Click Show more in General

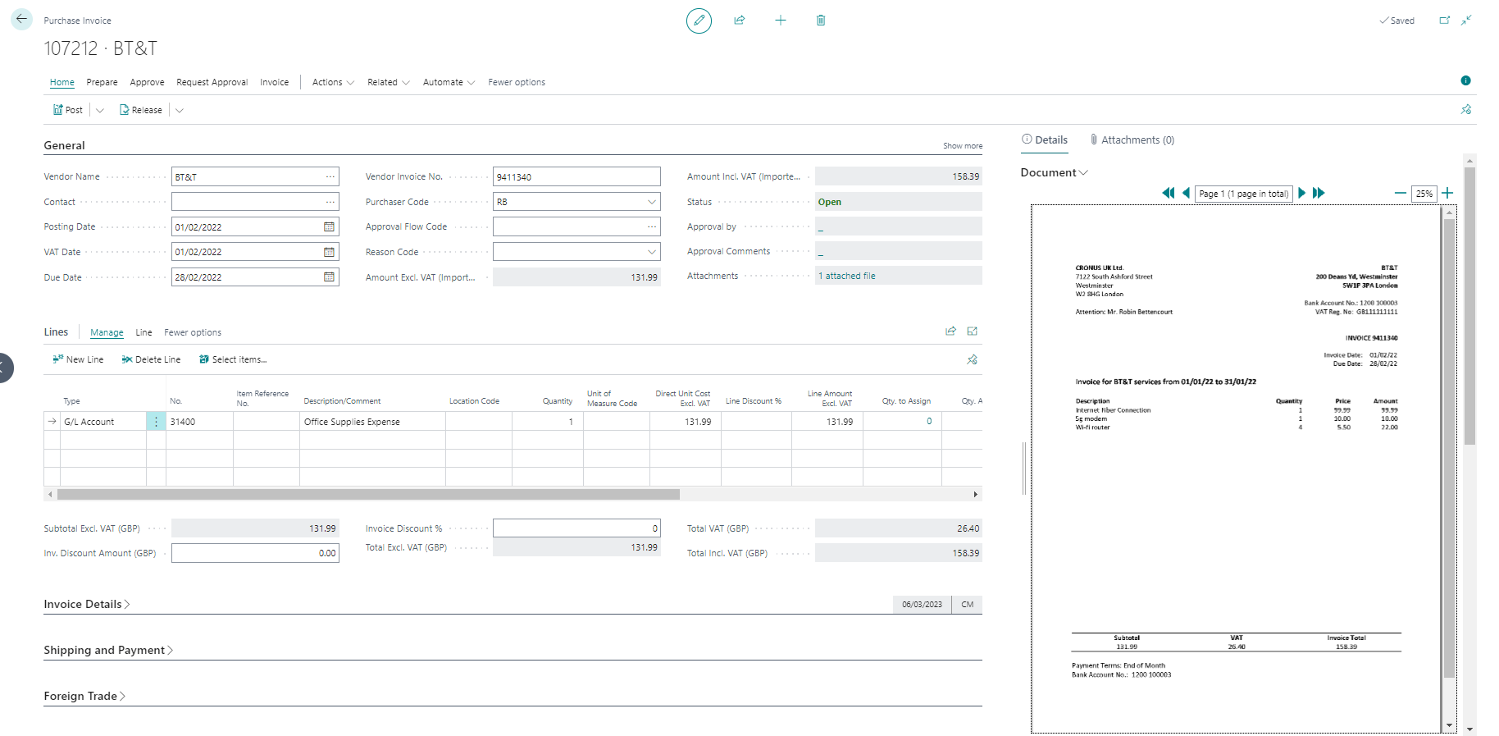tap(962, 146)
